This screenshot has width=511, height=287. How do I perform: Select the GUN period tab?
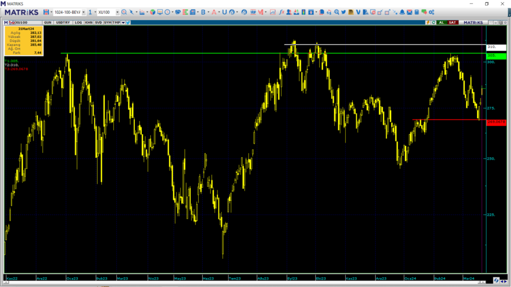coord(48,22)
